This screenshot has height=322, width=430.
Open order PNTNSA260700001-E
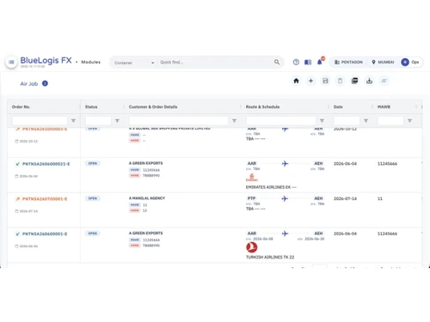point(45,199)
